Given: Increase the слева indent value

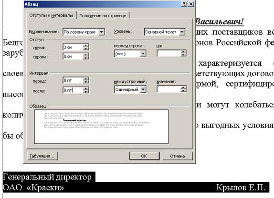Looking at the screenshot, I should (85, 46).
